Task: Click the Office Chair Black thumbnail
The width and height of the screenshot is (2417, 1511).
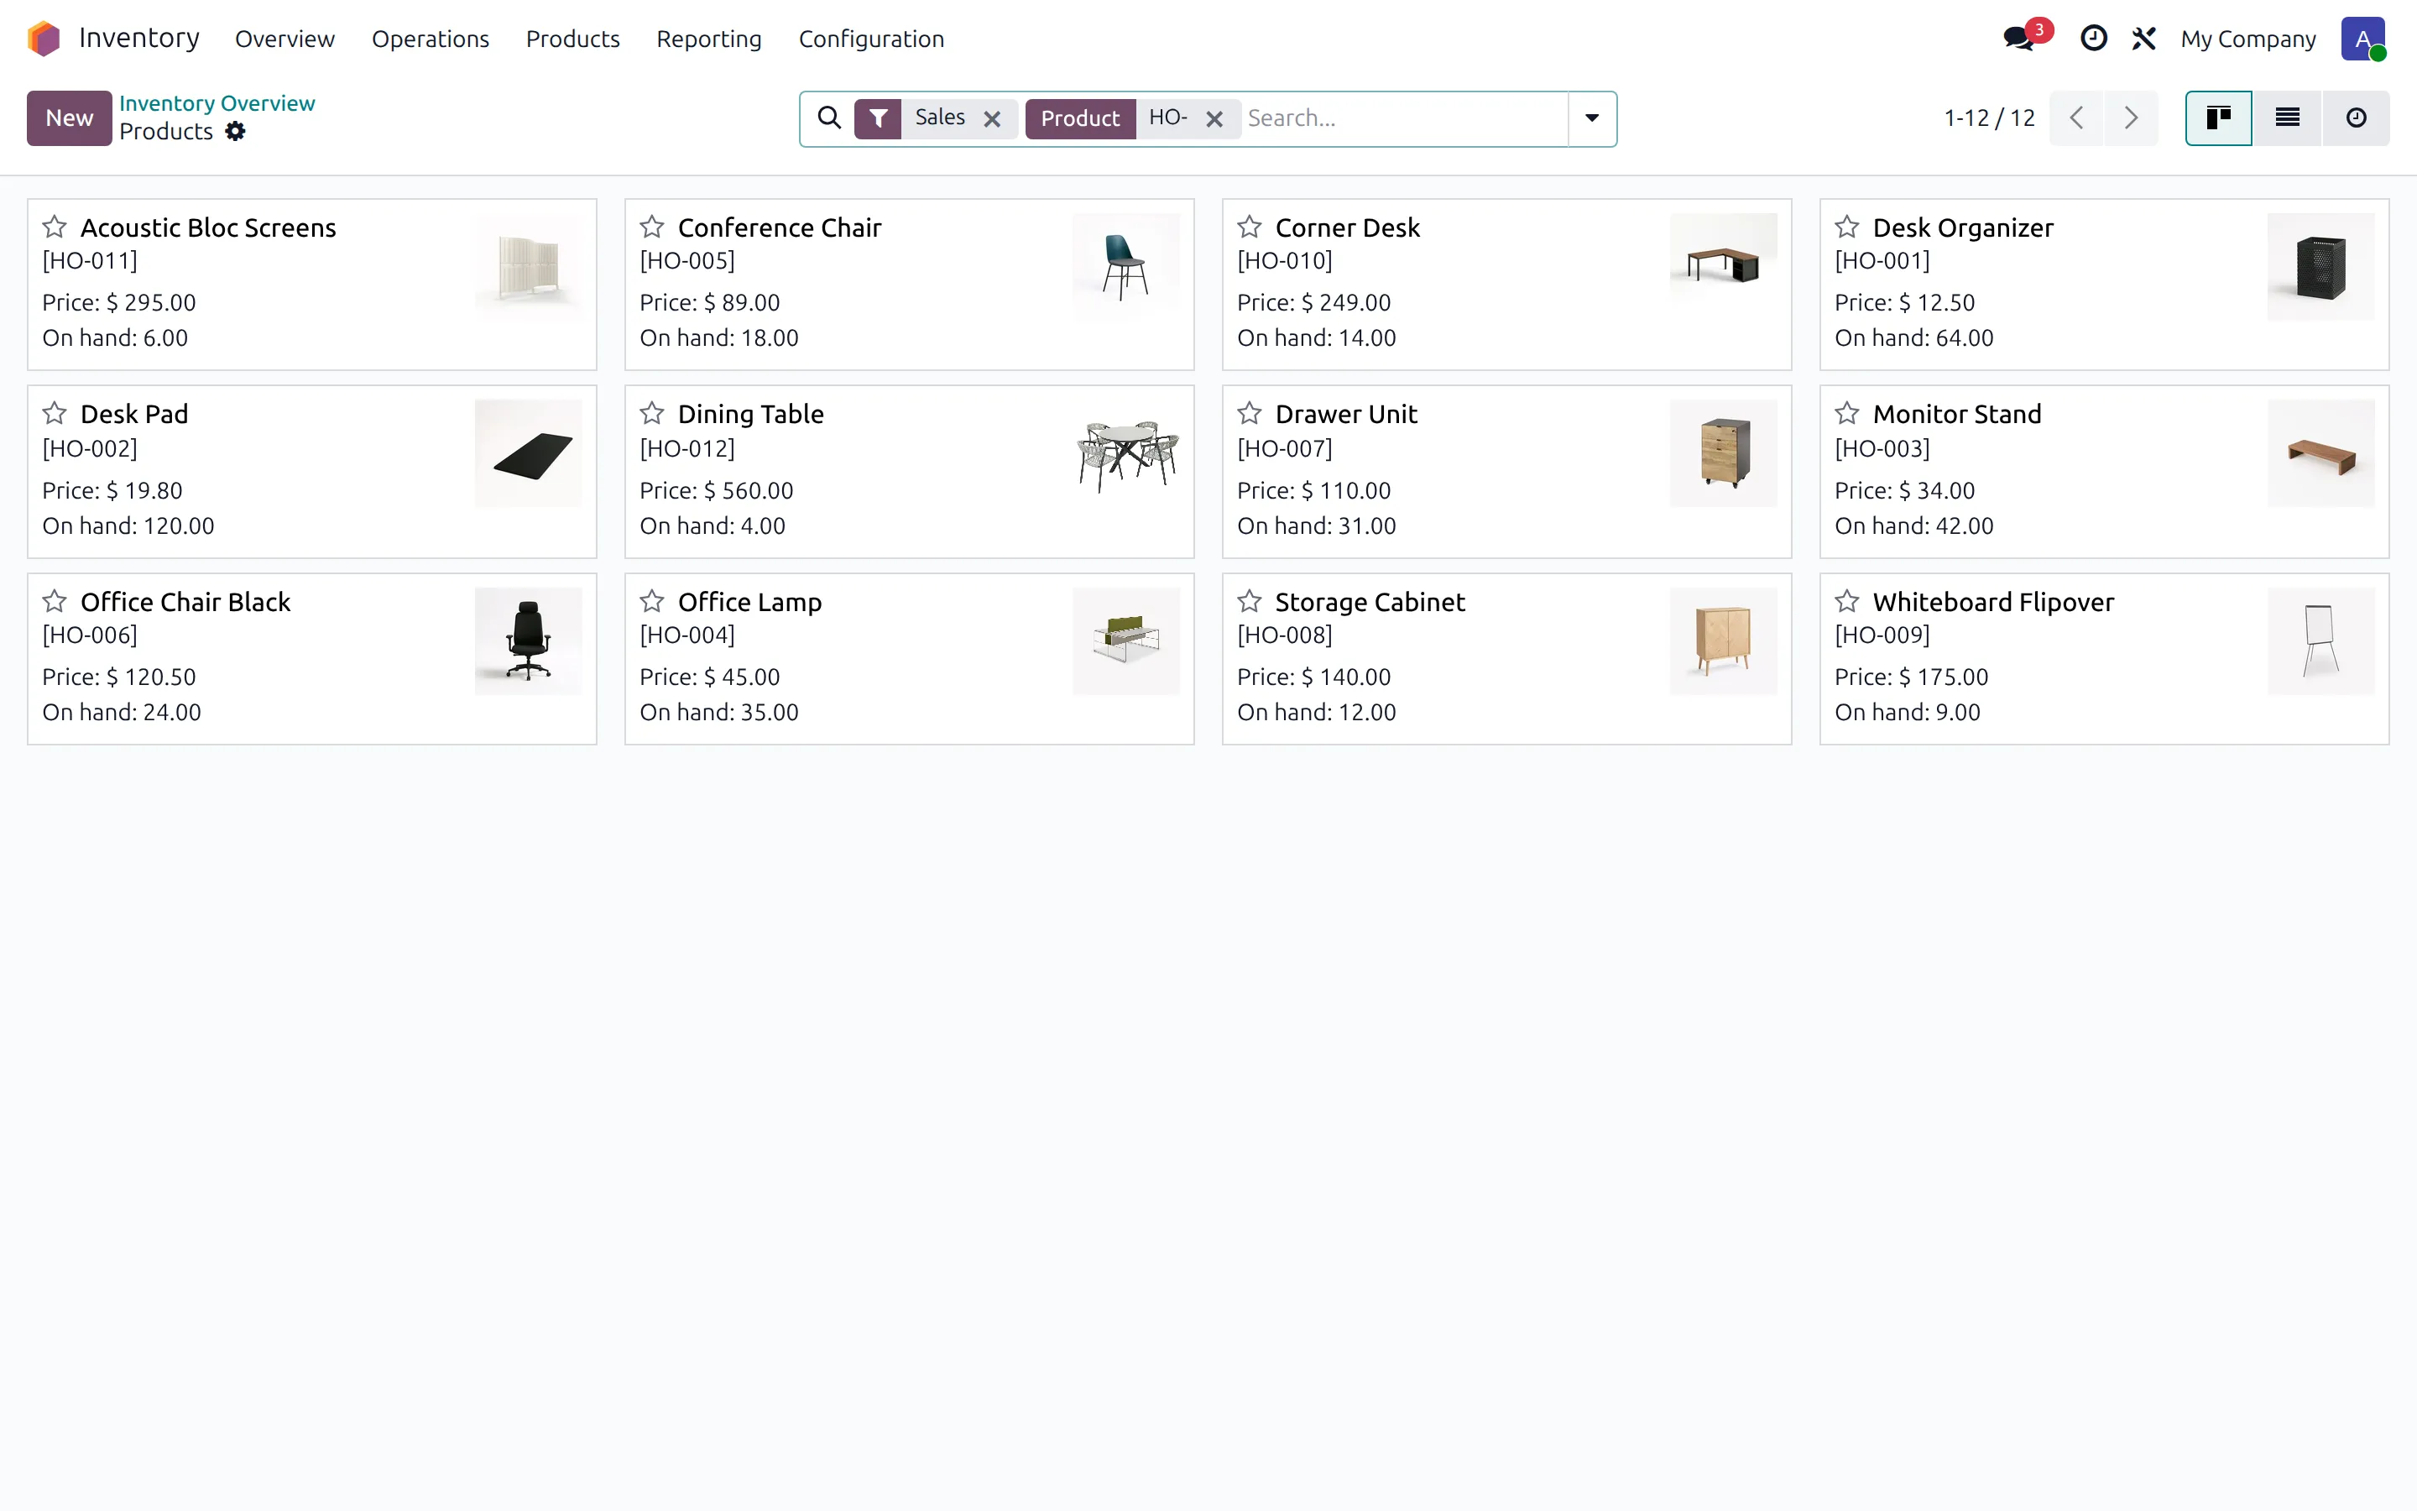Action: click(x=529, y=640)
